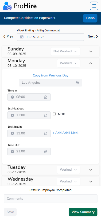This screenshot has width=101, height=220.
Task: Collapse the Monday section chevron
Action: pyautogui.click(x=91, y=63)
